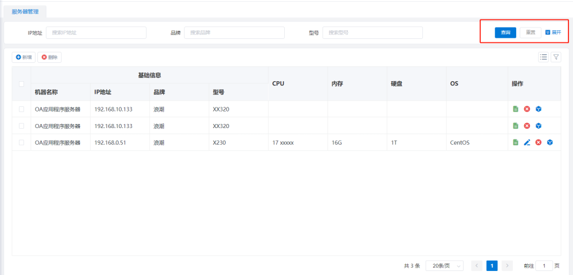Click the 新增 add button
573x275 pixels.
[24, 57]
